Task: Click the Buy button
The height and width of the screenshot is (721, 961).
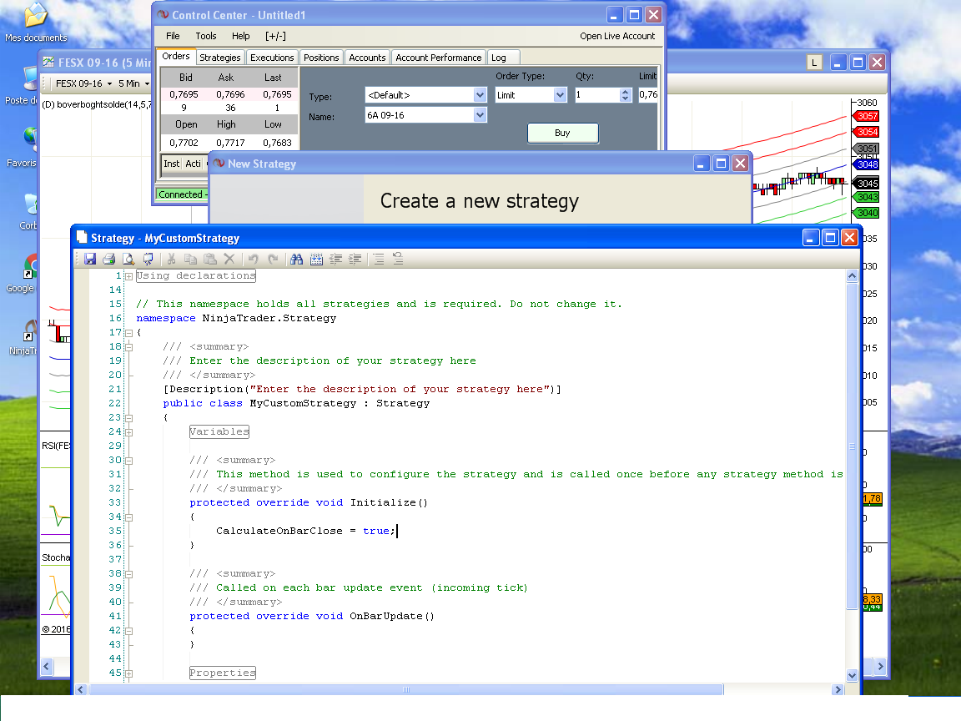Action: [562, 133]
